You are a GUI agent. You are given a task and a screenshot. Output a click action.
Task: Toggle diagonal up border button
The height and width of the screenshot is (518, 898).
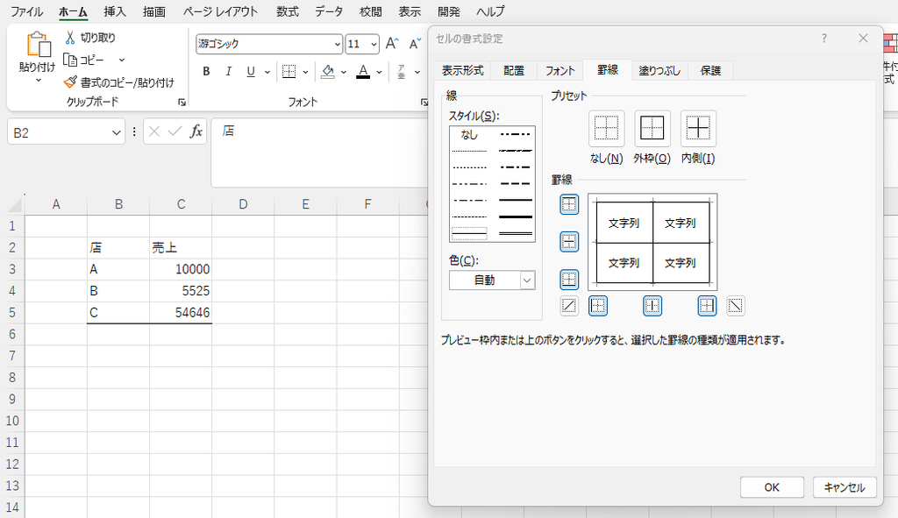[x=569, y=306]
